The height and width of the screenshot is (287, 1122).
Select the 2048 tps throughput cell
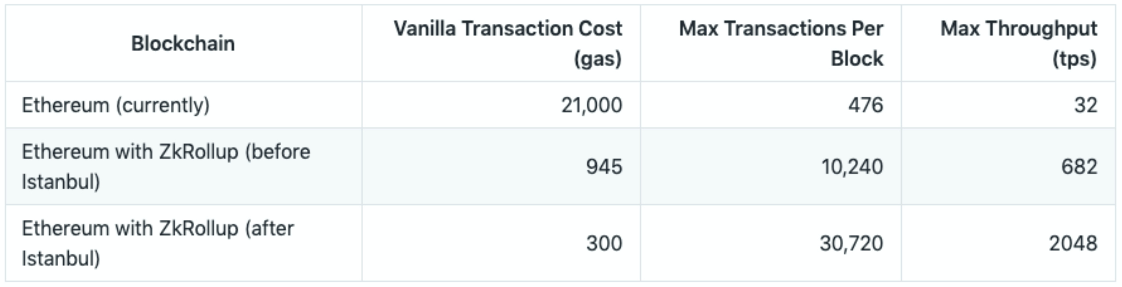click(1073, 243)
